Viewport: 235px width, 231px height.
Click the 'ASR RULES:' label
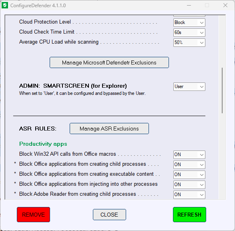[38, 129]
